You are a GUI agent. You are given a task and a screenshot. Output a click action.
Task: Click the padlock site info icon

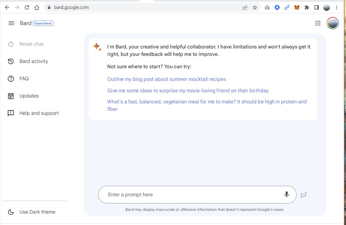[49, 7]
